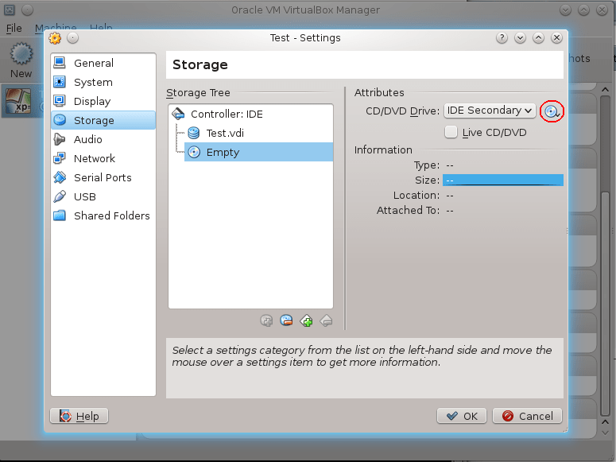This screenshot has width=616, height=462.
Task: Open the System settings category
Action: [103, 82]
